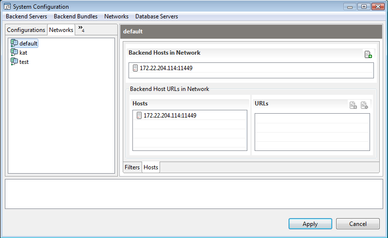388x238 pixels.
Task: Switch to the Configurations tab
Action: pyautogui.click(x=26, y=30)
